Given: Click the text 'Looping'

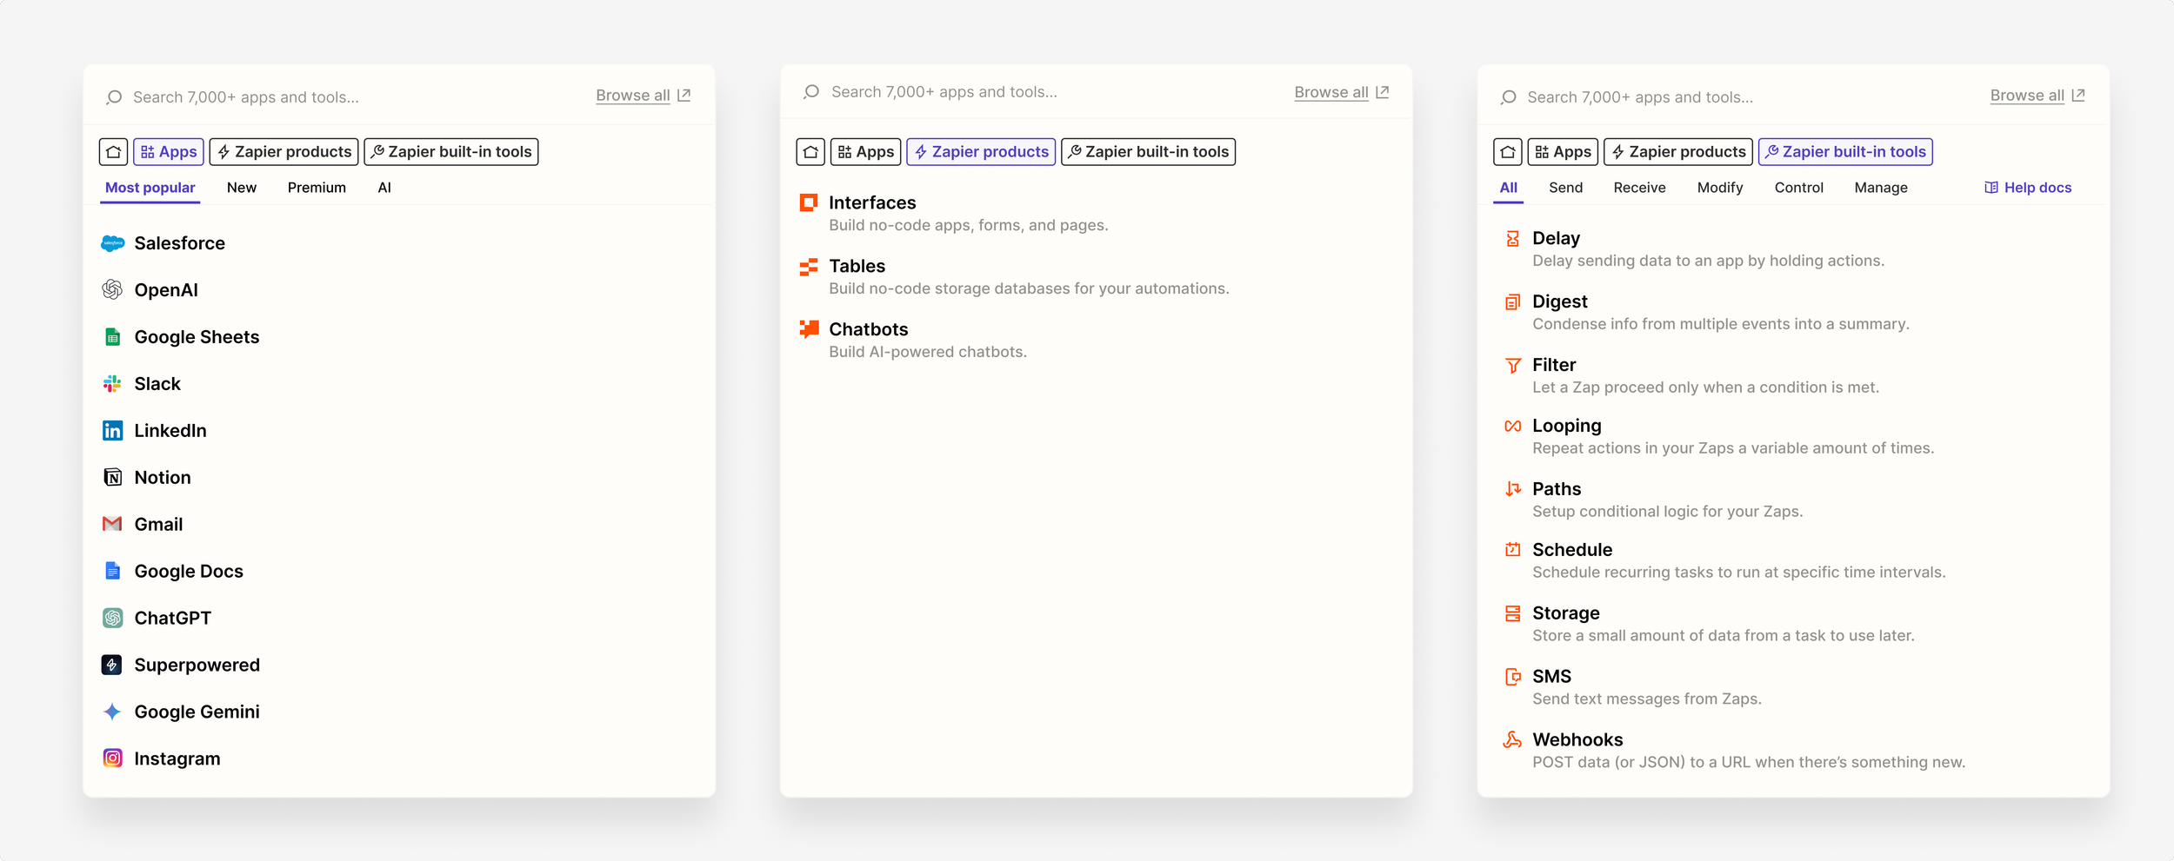Looking at the screenshot, I should point(1567,426).
